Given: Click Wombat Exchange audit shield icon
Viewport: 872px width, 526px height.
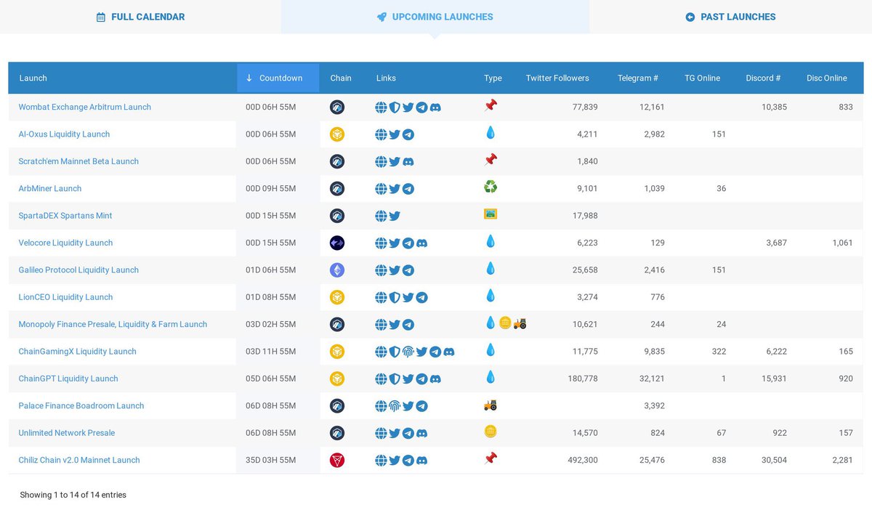Looking at the screenshot, I should pyautogui.click(x=395, y=107).
